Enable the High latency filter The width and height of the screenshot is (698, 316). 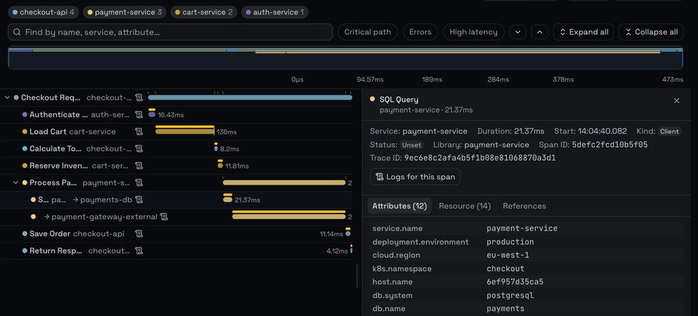(473, 32)
